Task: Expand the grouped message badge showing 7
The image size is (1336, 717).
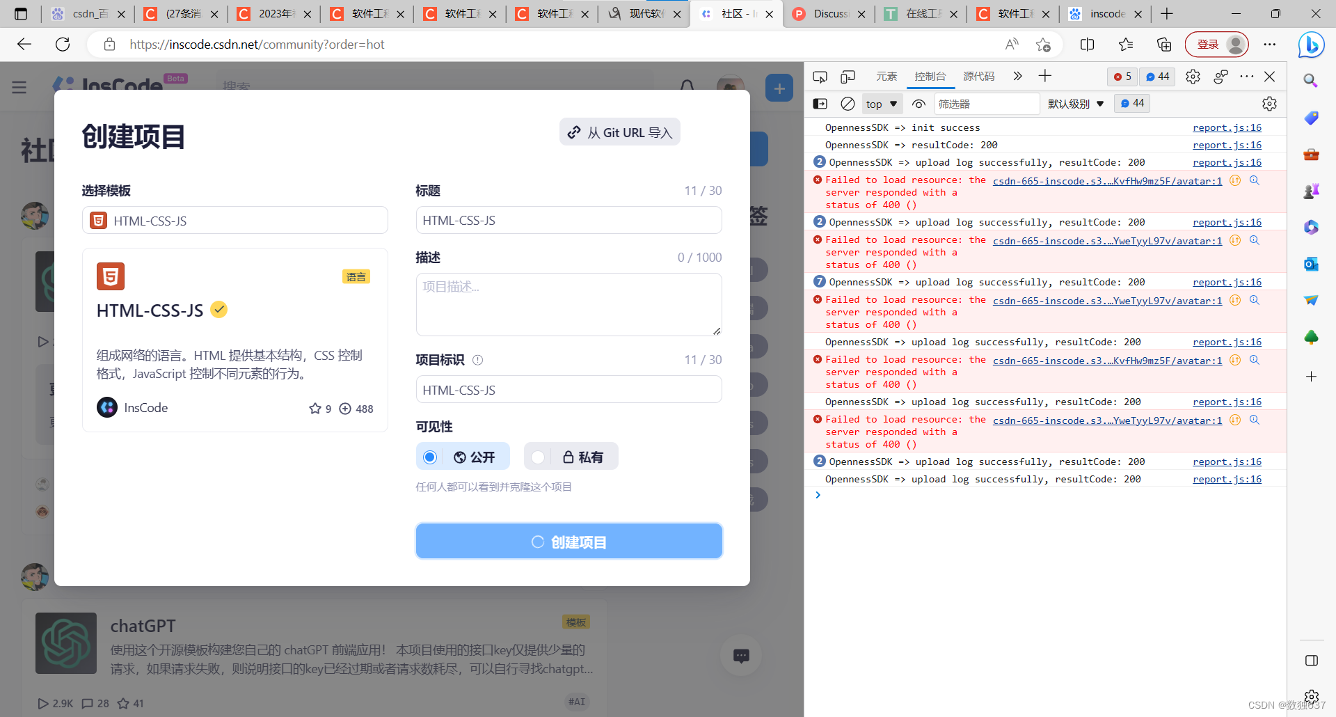Action: (x=819, y=281)
